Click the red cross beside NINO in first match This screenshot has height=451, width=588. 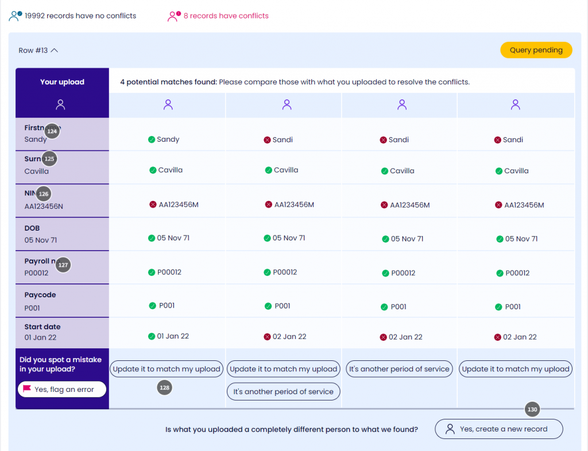[x=153, y=204]
